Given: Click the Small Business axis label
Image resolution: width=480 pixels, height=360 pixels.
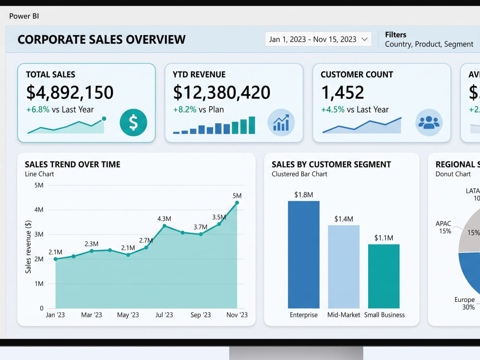Looking at the screenshot, I should click(384, 315).
